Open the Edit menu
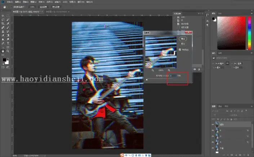Image resolution: width=254 pixels, height=157 pixels. [x=18, y=2]
